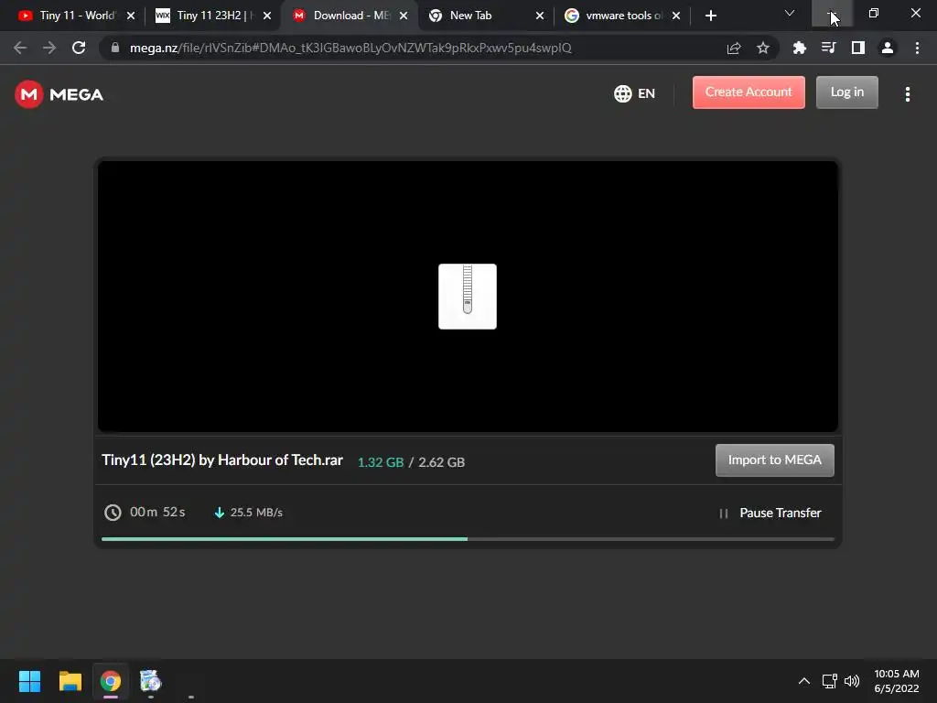
Task: Click the Chrome taskbar icon
Action: (x=111, y=681)
